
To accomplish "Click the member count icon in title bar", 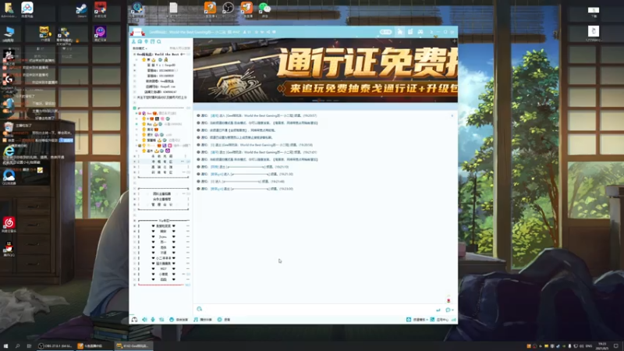I will point(246,32).
